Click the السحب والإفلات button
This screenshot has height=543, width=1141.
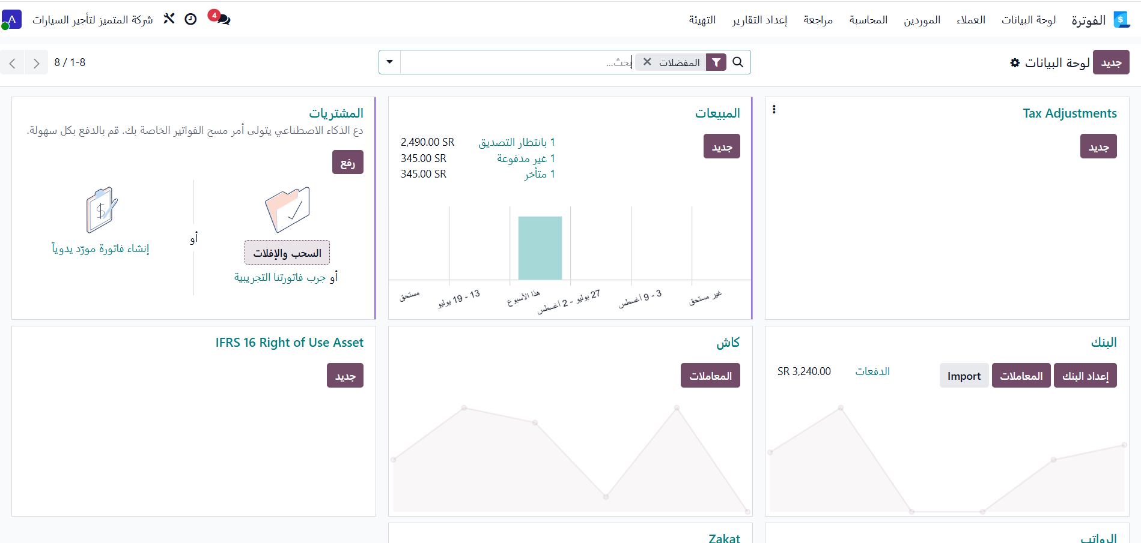(287, 253)
